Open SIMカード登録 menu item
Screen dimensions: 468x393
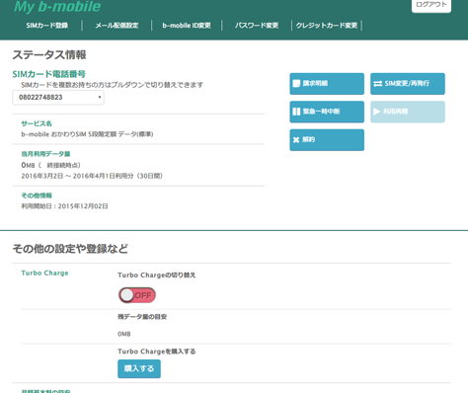[47, 26]
